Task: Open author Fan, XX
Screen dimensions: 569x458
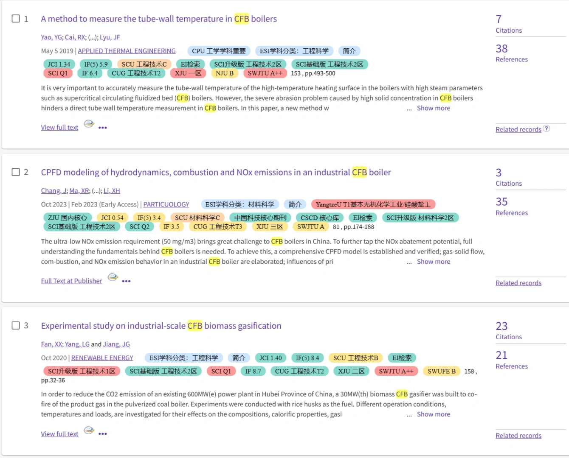Action: click(52, 344)
